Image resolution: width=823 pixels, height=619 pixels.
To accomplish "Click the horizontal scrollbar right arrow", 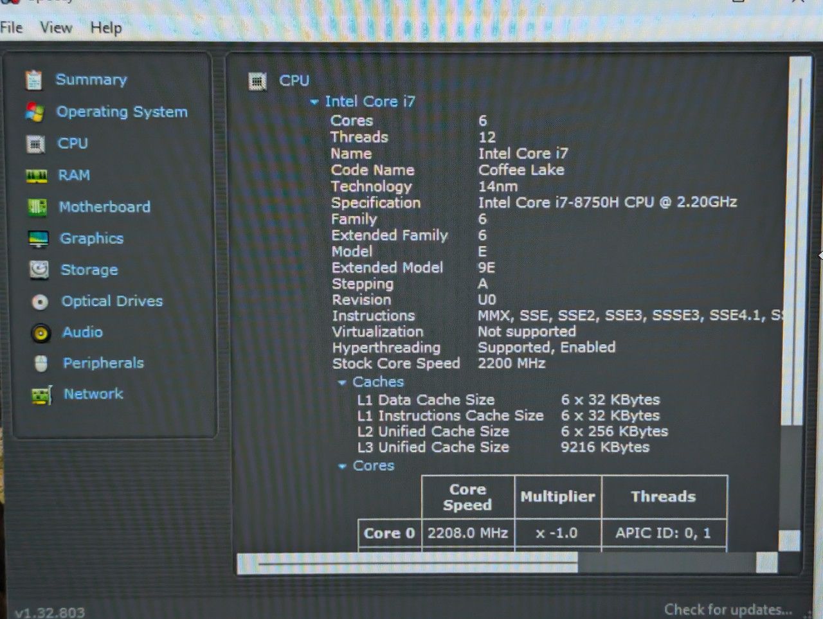I will 767,562.
